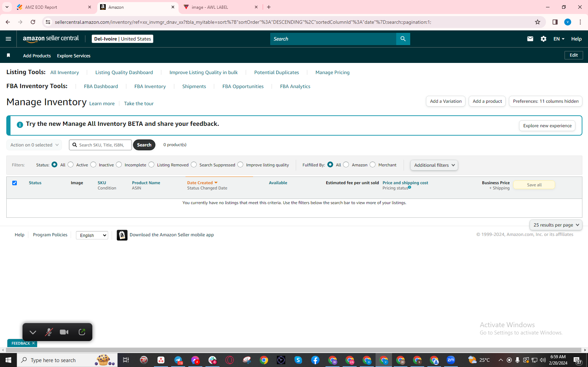The height and width of the screenshot is (367, 588).
Task: Reload the page
Action: [x=33, y=22]
